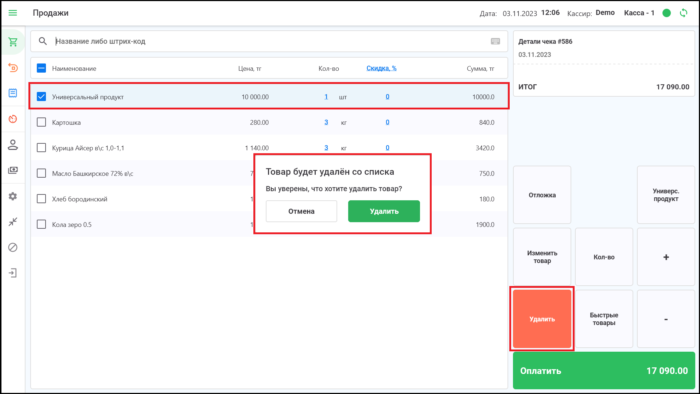Open the customers person icon

(13, 145)
